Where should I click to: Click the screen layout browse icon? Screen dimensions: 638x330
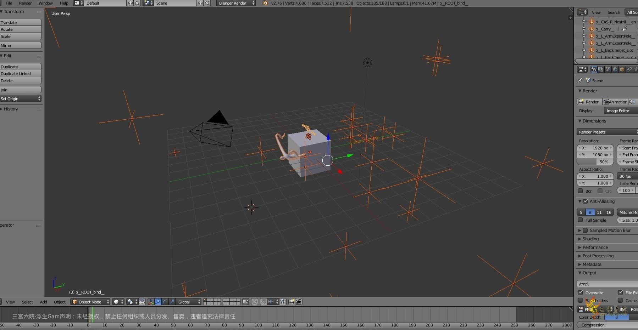78,3
